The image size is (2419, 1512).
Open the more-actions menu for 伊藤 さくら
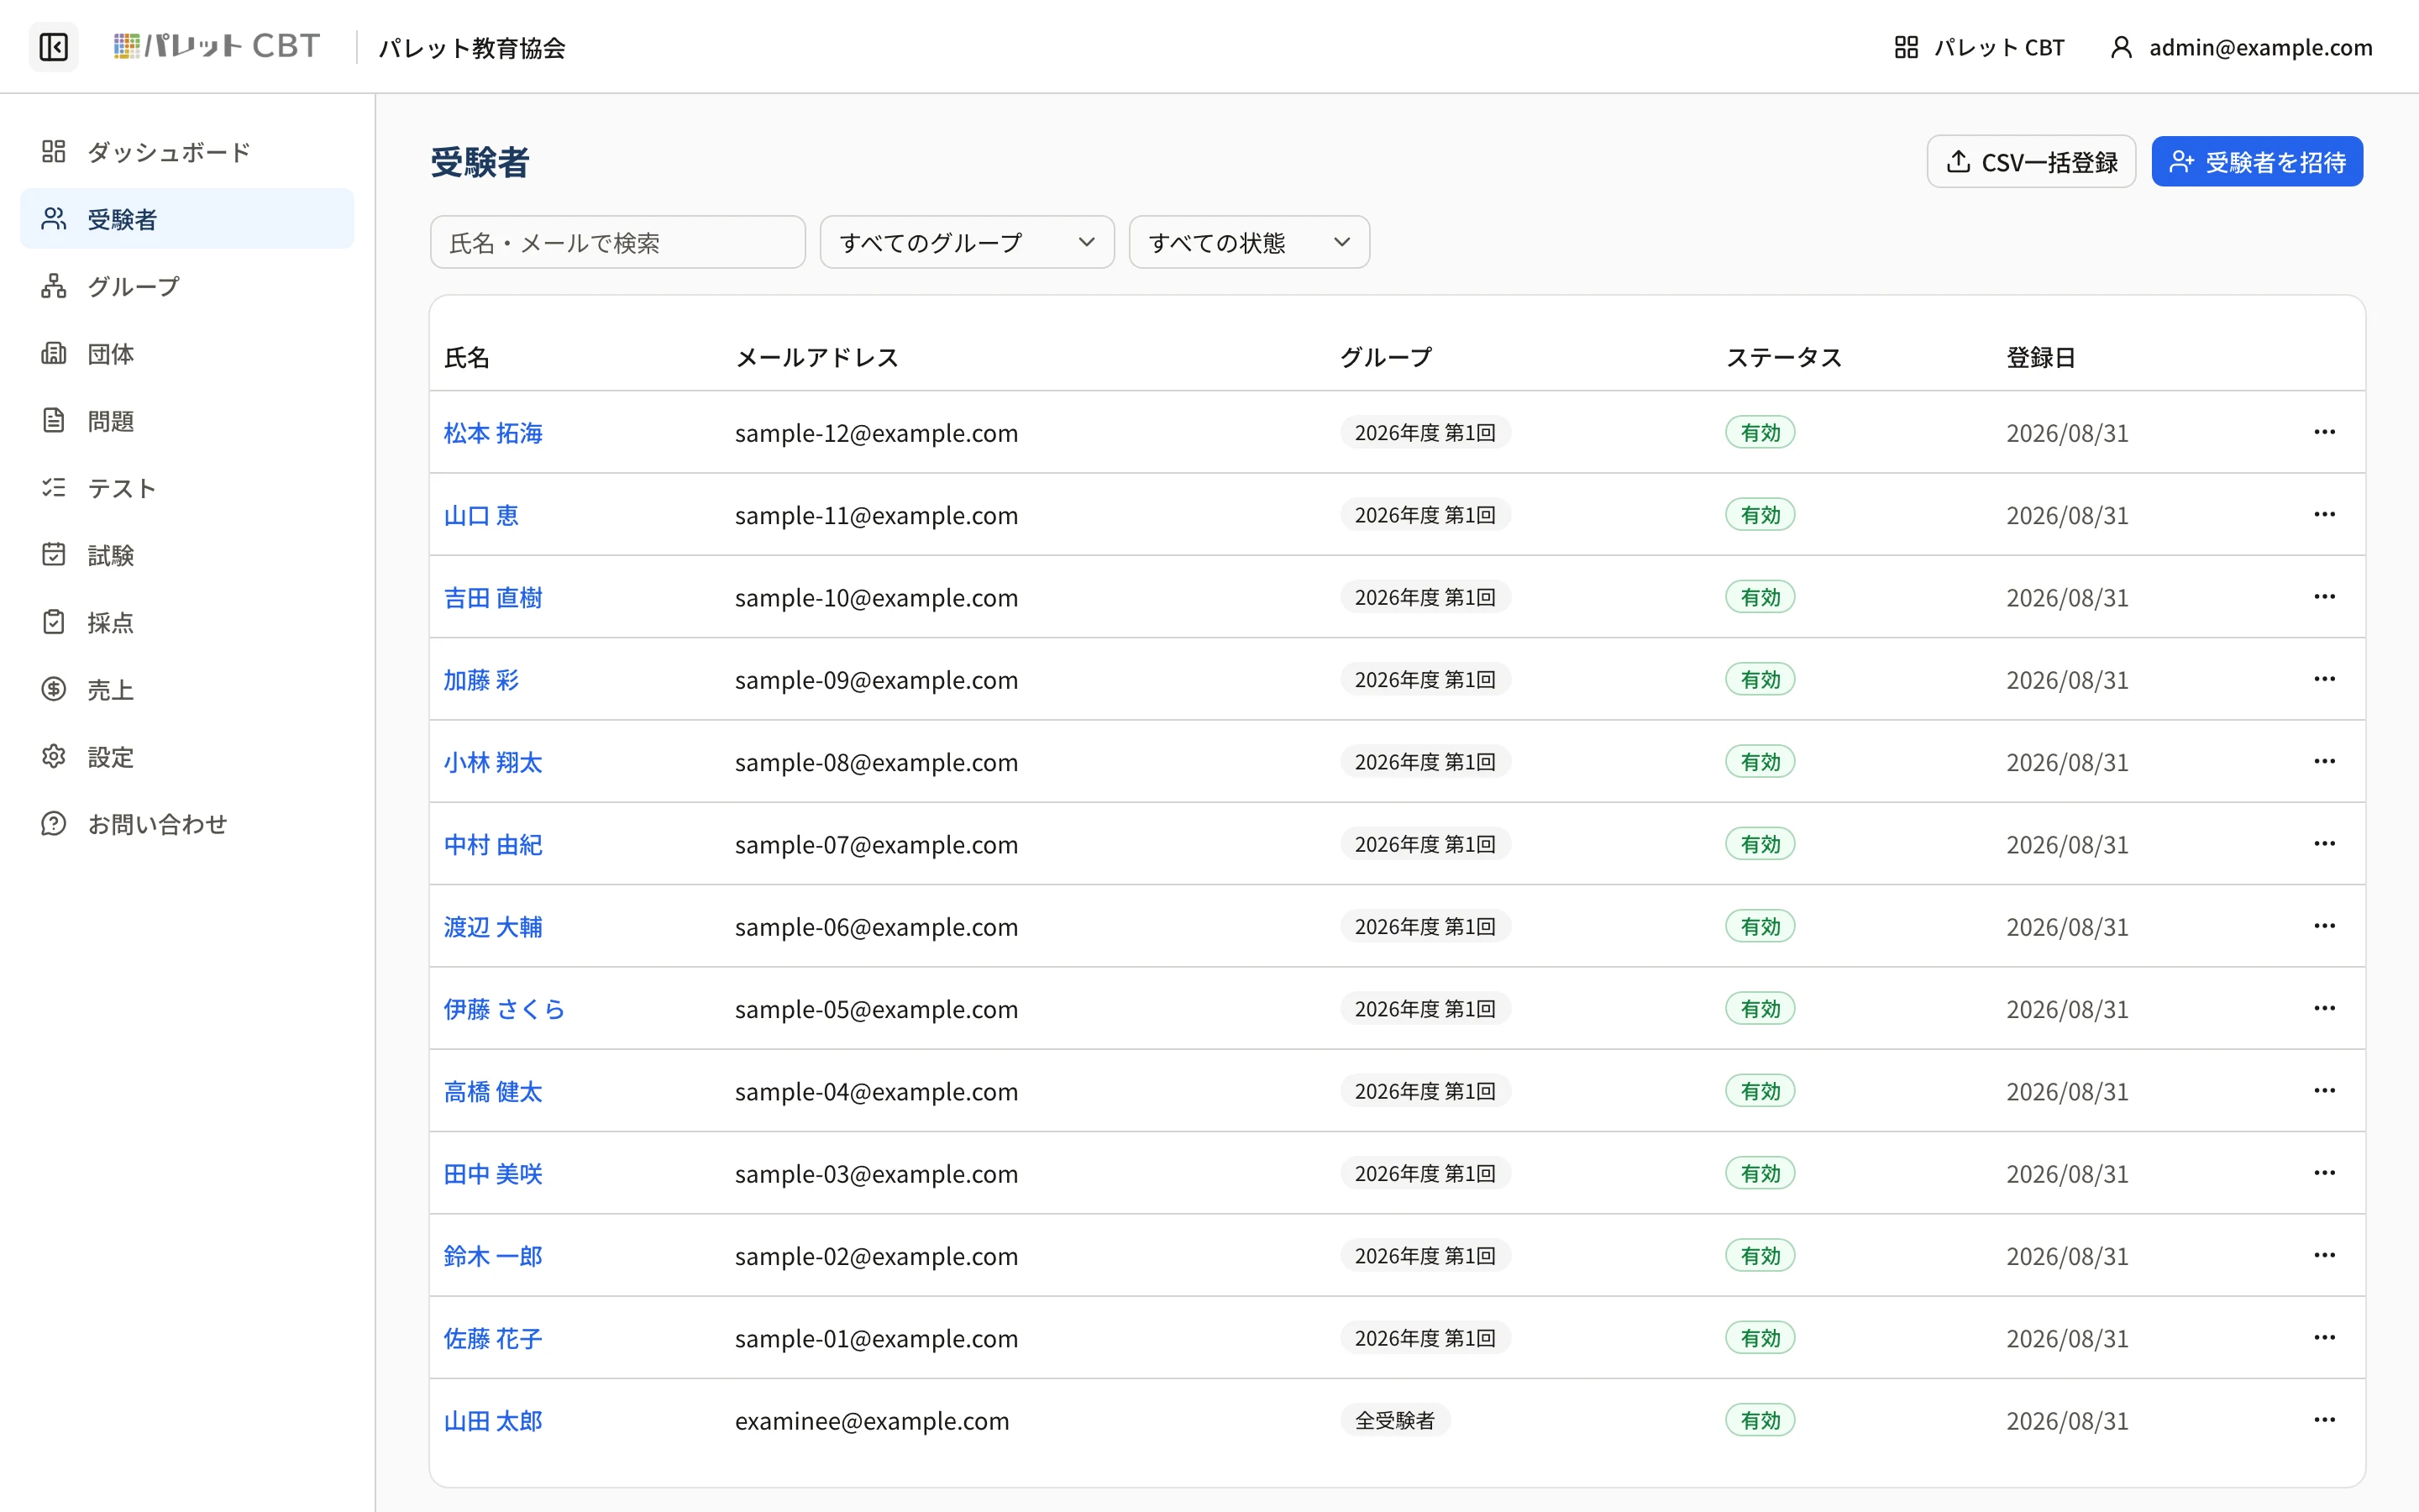2325,1008
